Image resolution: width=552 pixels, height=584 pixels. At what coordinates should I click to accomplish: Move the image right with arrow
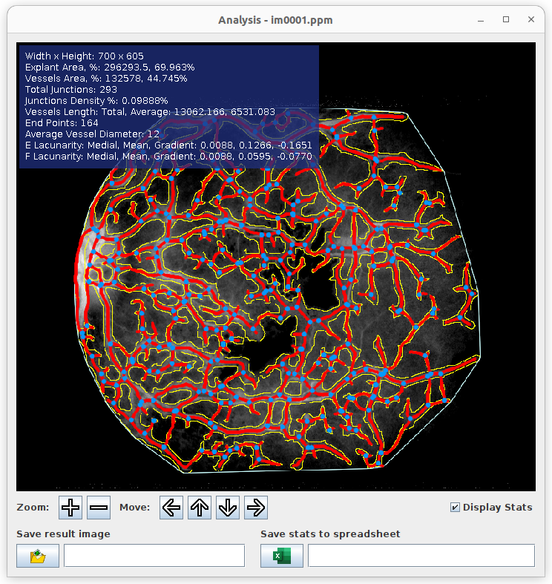pyautogui.click(x=256, y=508)
